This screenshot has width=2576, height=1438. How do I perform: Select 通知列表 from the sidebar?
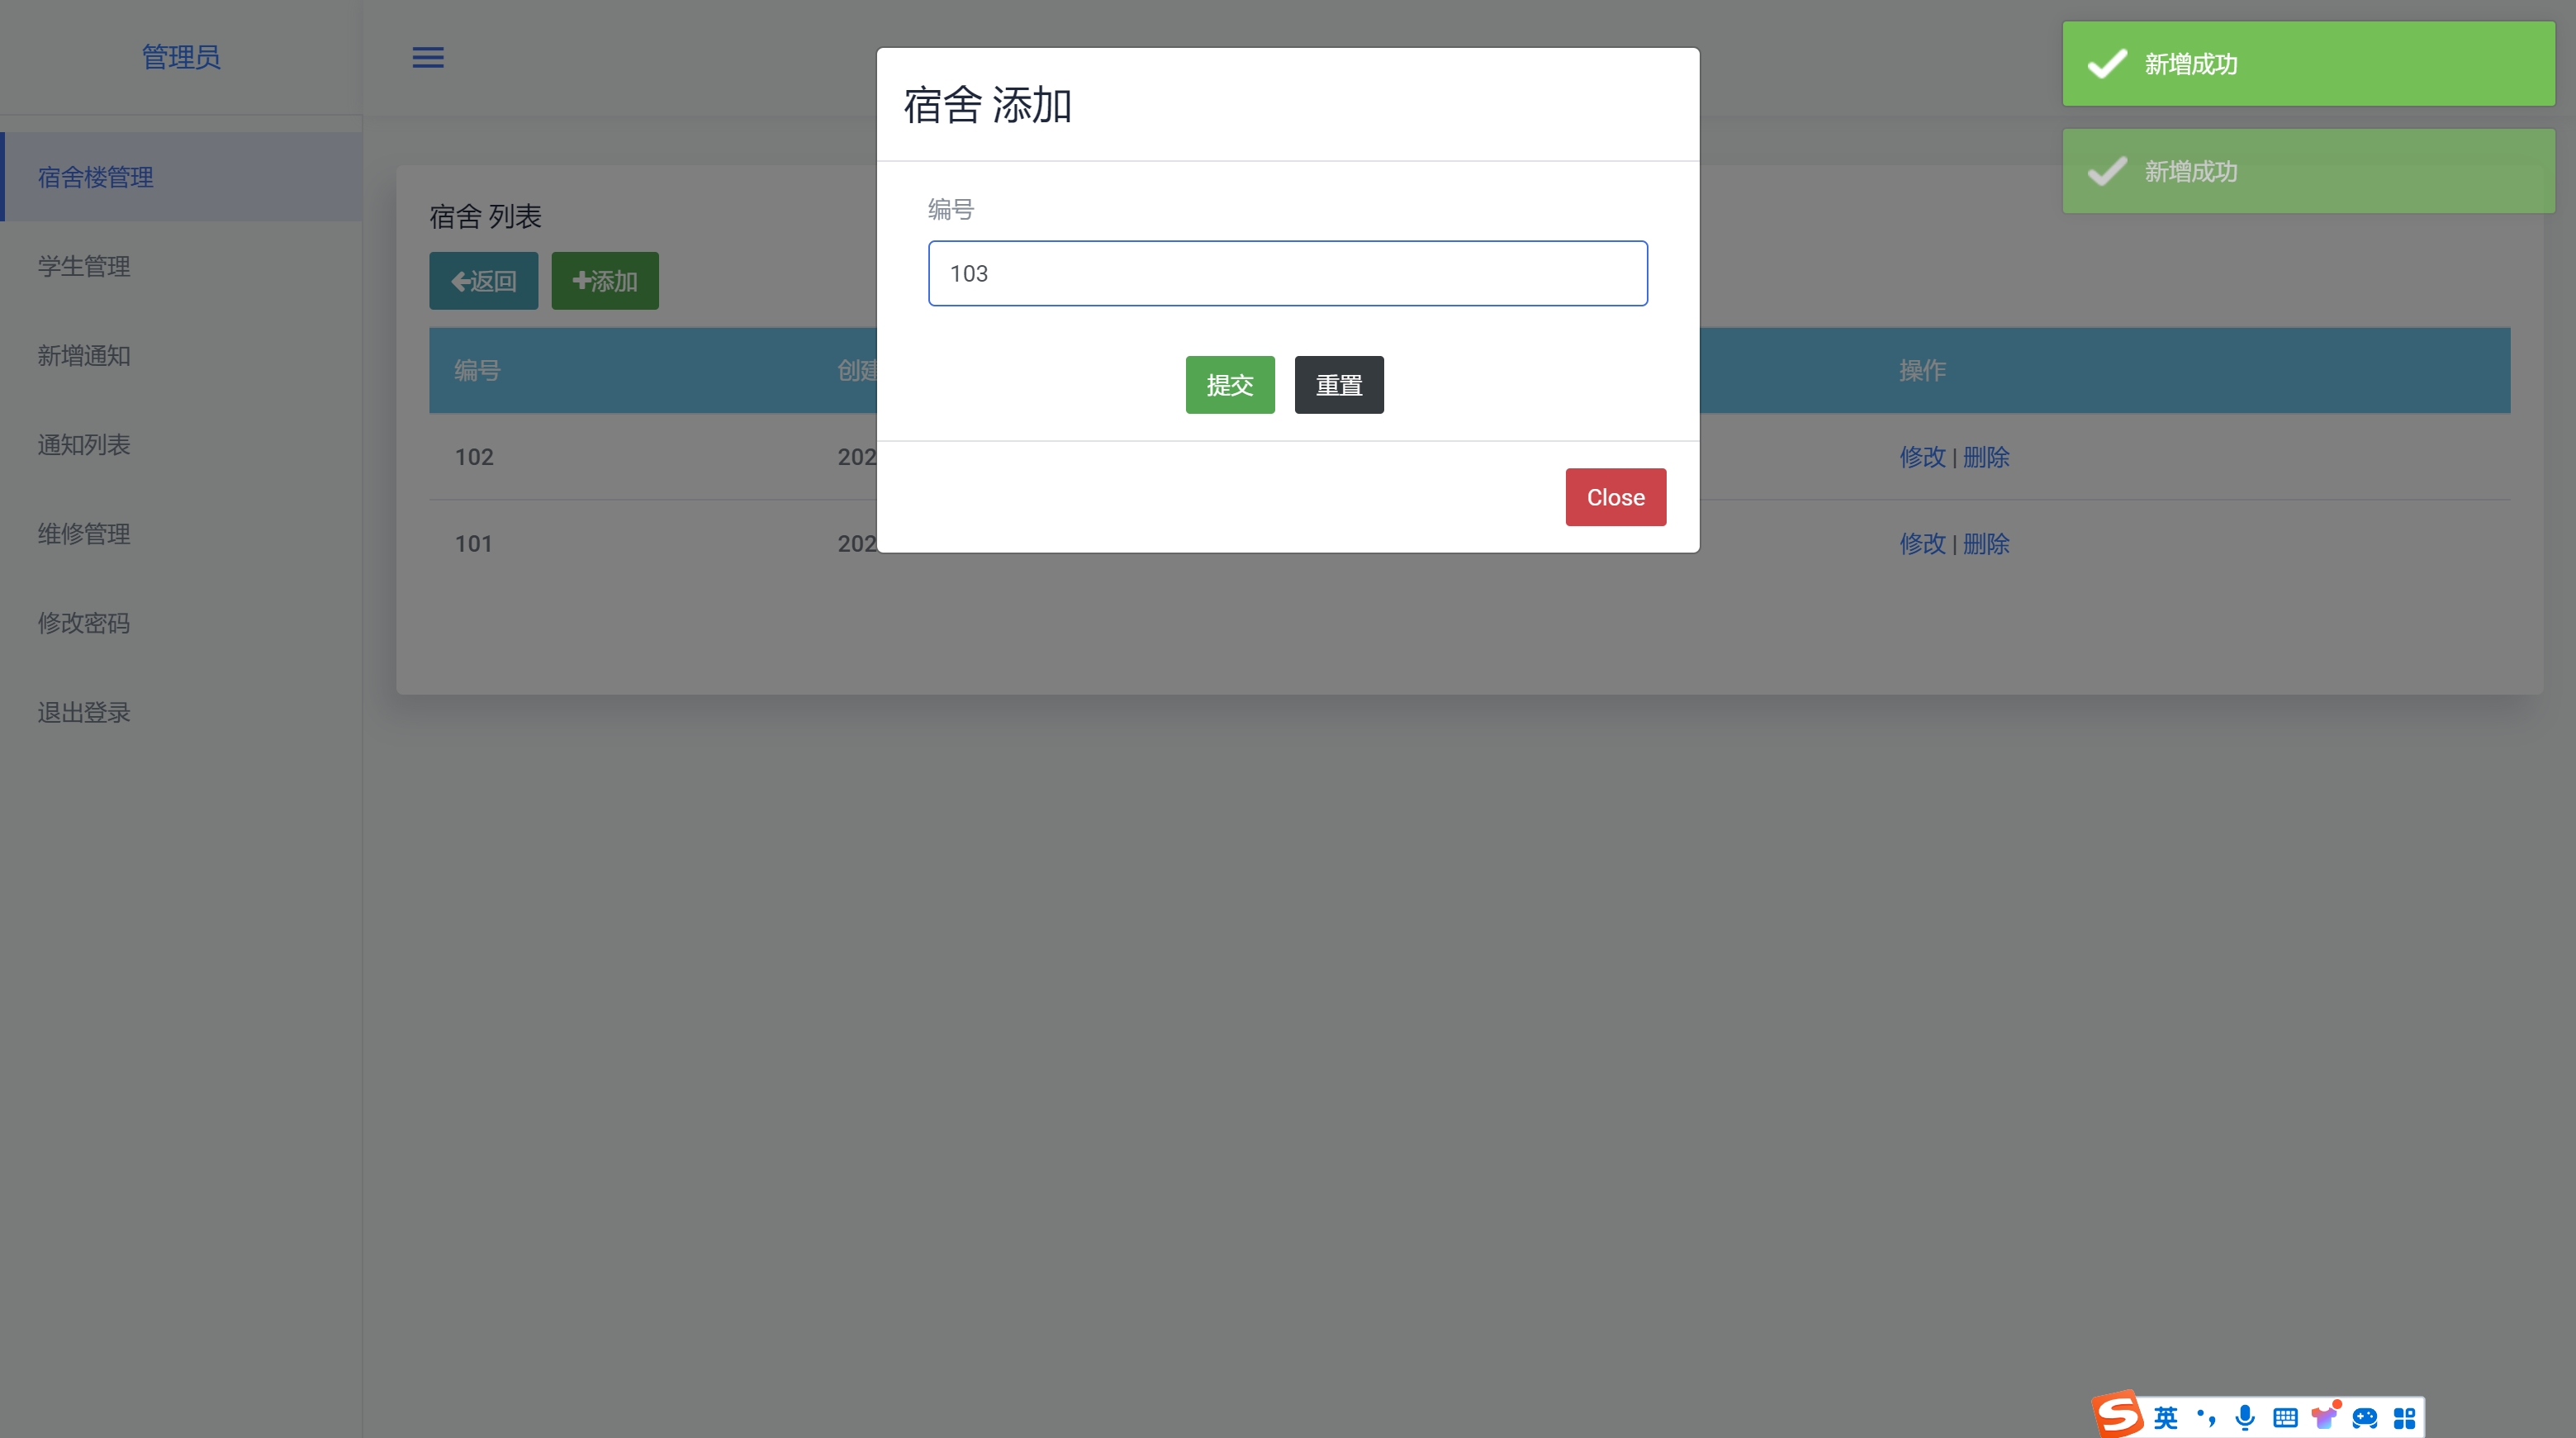(84, 445)
